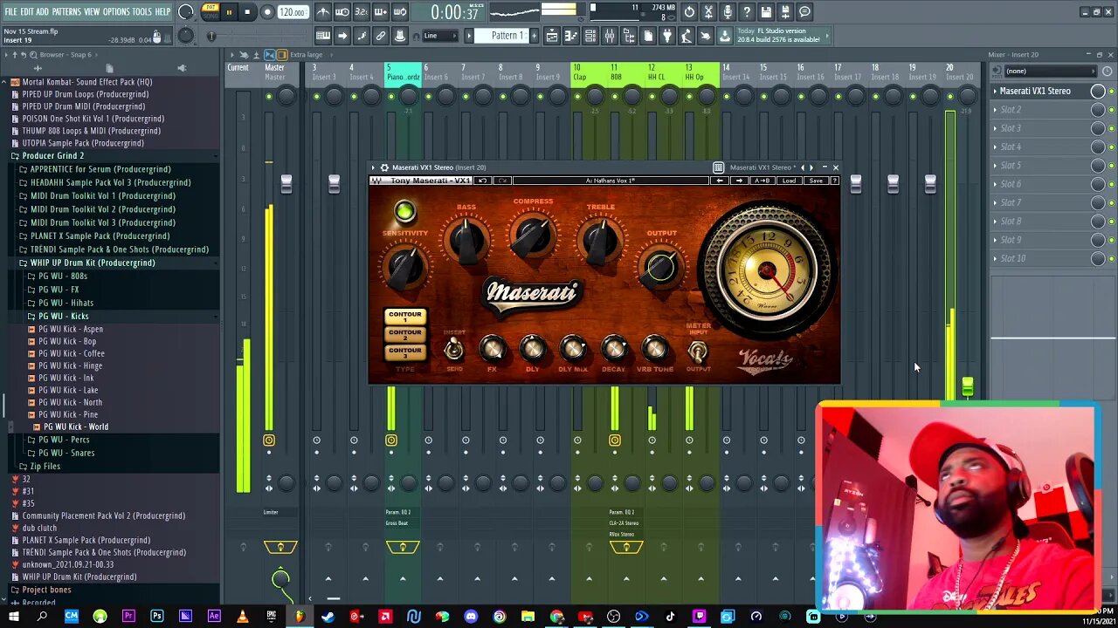Viewport: 1118px width, 628px height.
Task: Click the tempo field showing 120.000
Action: [x=293, y=12]
